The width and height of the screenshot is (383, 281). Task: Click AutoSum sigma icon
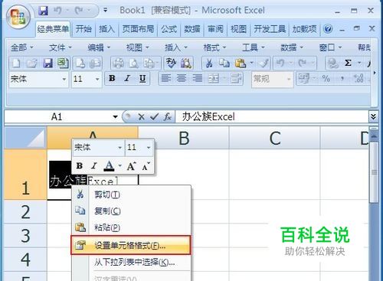pos(348,63)
